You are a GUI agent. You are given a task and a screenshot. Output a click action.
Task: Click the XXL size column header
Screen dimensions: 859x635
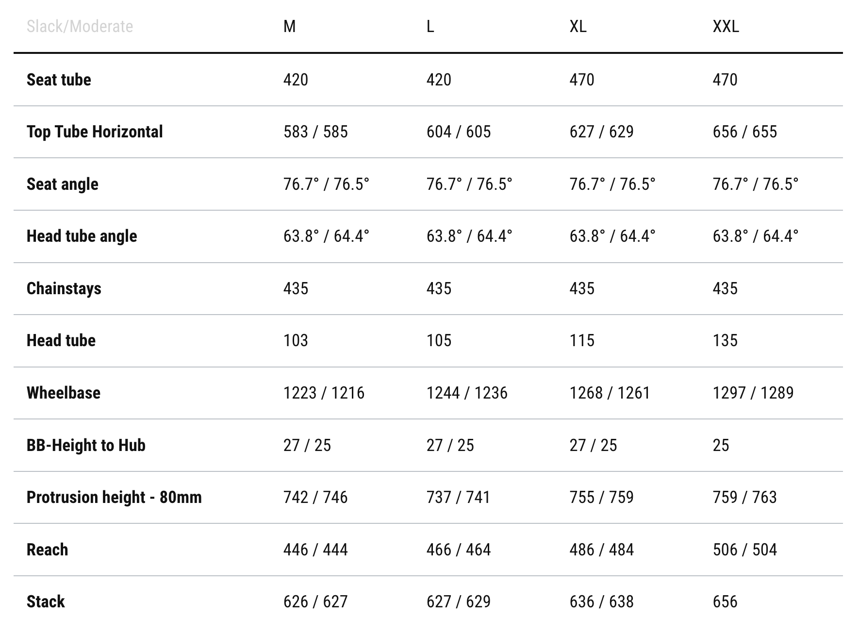[x=726, y=26]
